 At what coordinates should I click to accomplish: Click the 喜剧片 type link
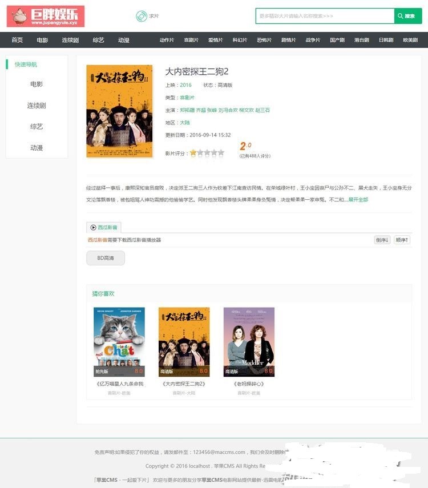point(187,98)
